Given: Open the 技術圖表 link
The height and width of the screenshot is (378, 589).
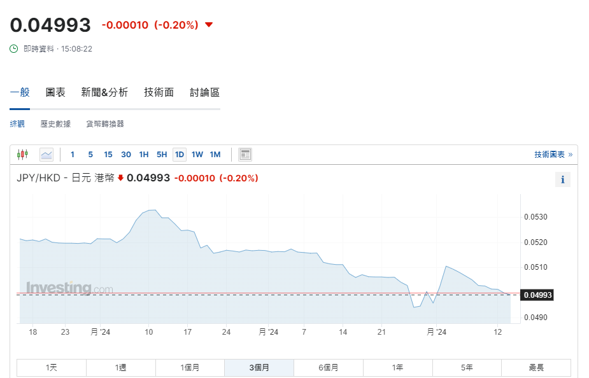Looking at the screenshot, I should click(x=553, y=154).
